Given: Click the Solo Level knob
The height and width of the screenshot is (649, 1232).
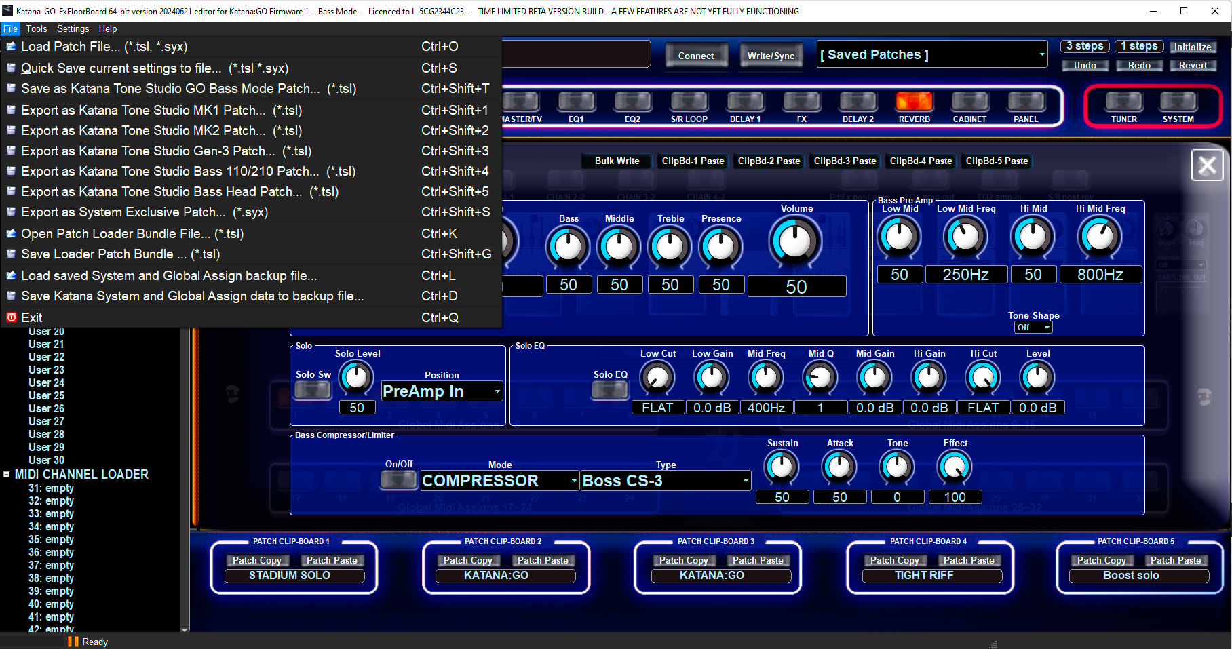Looking at the screenshot, I should (356, 378).
